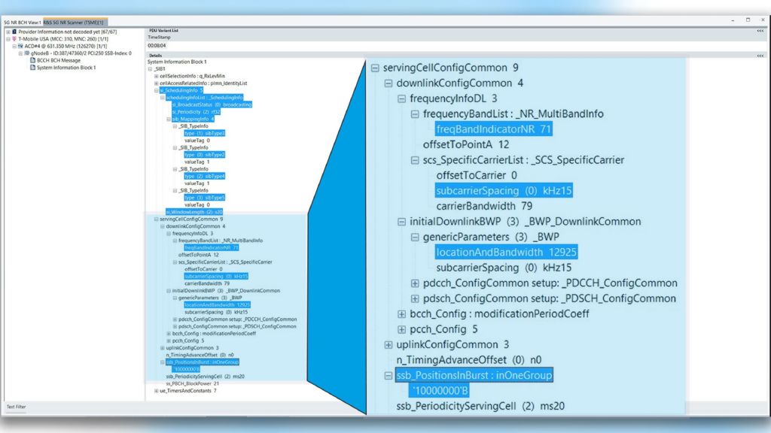
Task: Collapse si_SchedulingInfo tree node
Action: [156, 90]
